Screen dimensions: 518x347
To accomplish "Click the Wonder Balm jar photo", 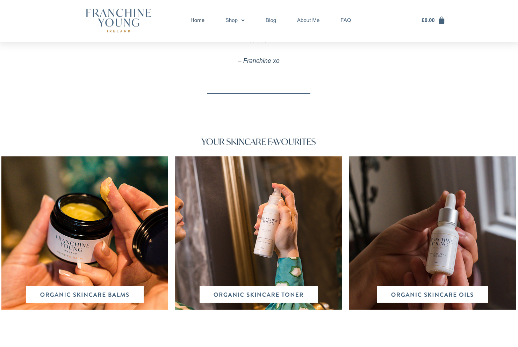I will (85, 233).
